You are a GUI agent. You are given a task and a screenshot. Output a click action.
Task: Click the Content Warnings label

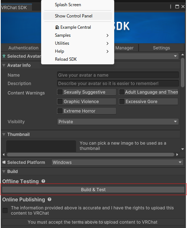click(26, 93)
